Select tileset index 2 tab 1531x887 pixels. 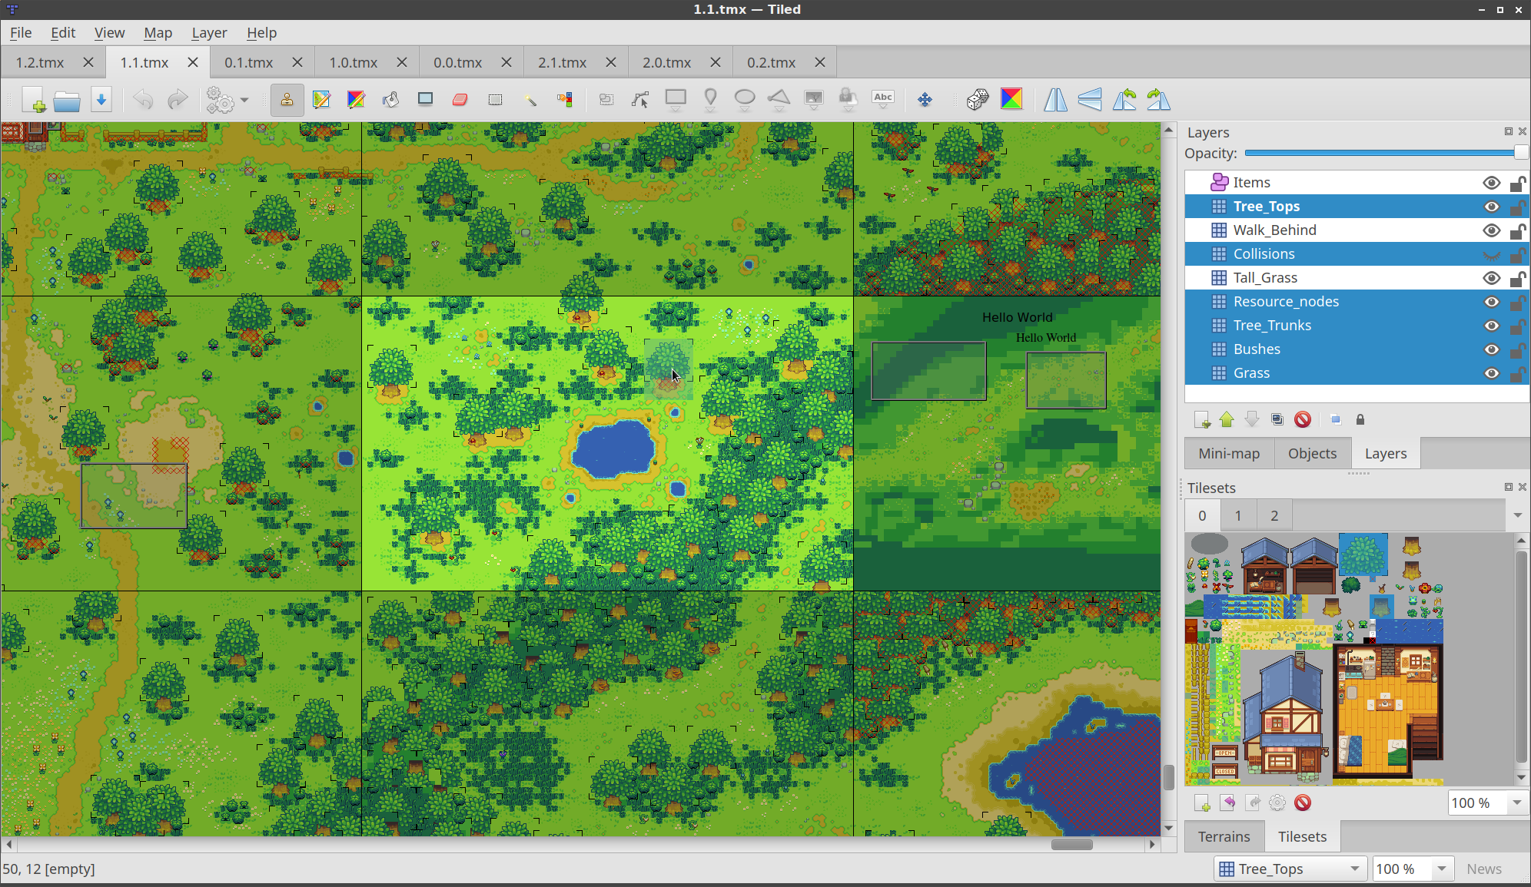pos(1274,515)
